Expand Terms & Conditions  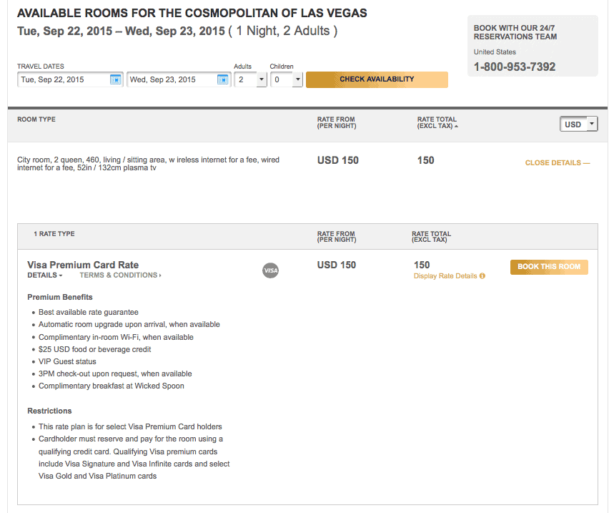(x=120, y=275)
